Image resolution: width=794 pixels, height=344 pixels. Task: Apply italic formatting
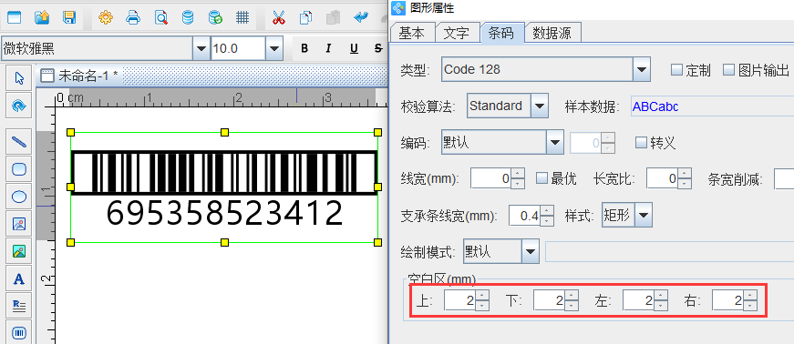tap(329, 48)
